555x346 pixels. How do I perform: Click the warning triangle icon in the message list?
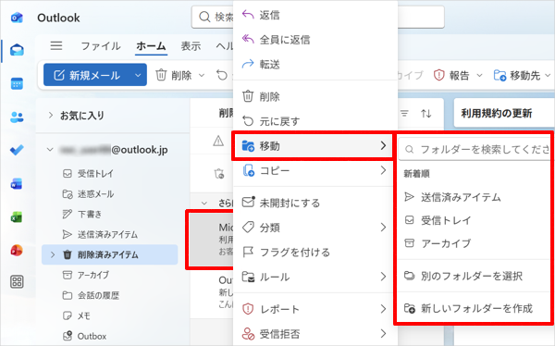tap(218, 141)
